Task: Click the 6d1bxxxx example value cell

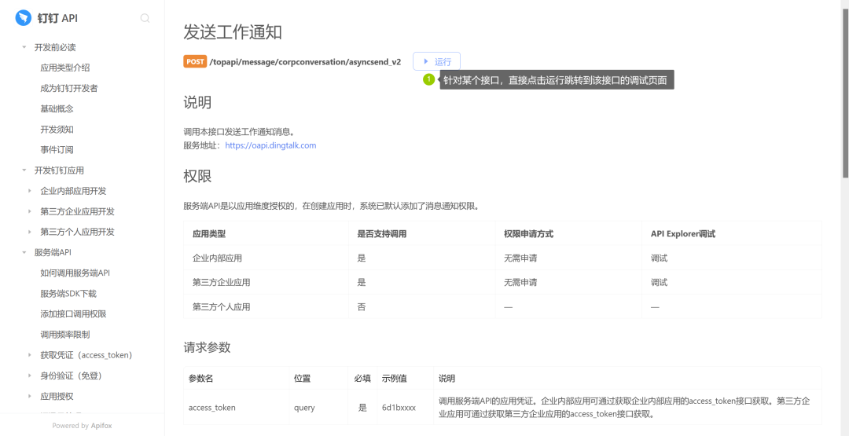Action: pyautogui.click(x=399, y=408)
